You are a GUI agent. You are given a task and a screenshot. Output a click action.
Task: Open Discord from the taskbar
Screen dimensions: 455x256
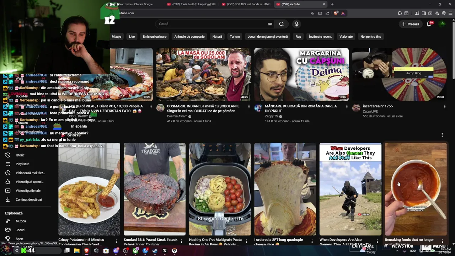116,251
